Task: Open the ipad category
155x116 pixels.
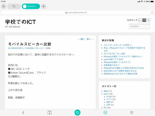Action: 105,94
